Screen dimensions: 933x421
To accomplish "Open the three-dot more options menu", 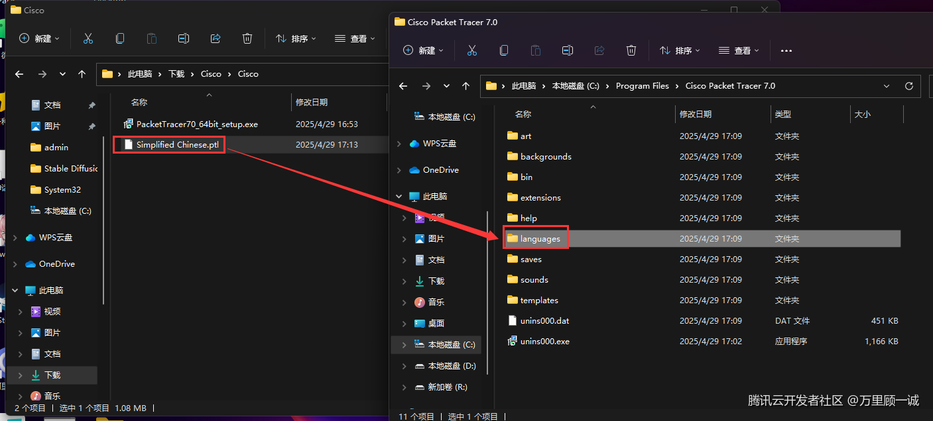I will [x=786, y=50].
